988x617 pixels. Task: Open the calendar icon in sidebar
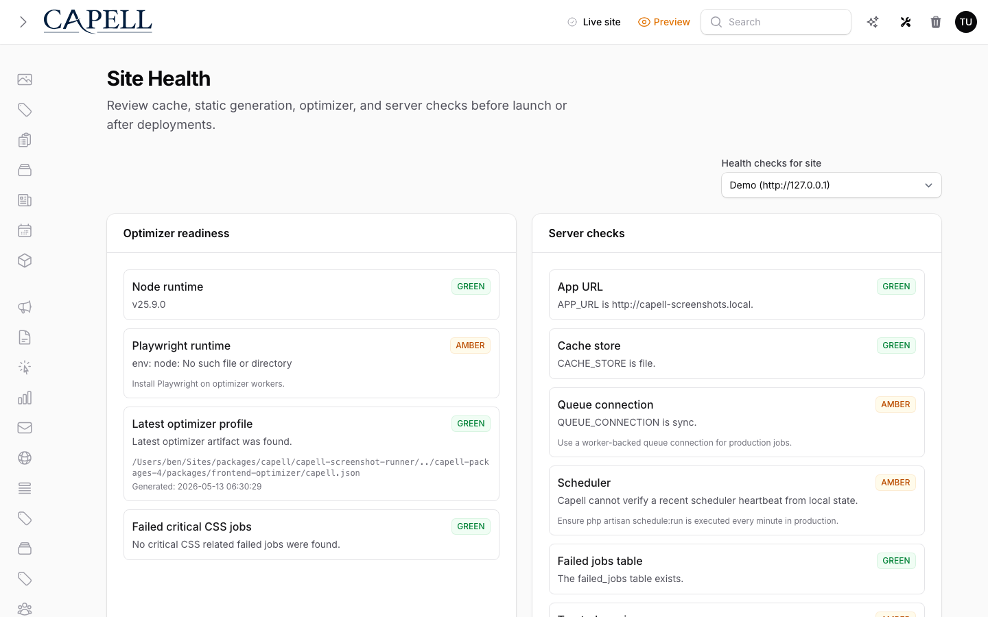25,230
